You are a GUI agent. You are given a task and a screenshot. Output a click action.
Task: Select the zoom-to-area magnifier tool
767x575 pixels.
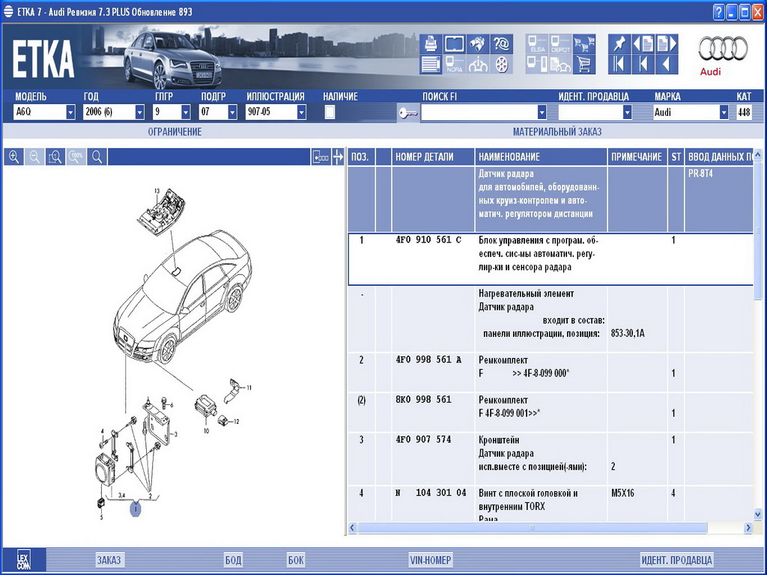click(x=55, y=157)
